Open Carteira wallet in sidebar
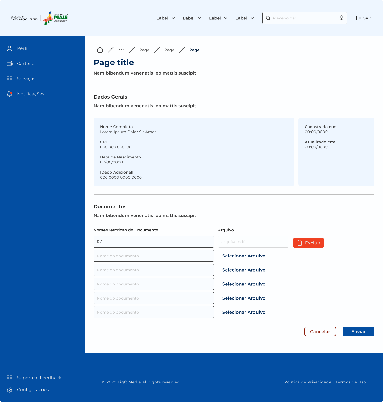The height and width of the screenshot is (402, 383). (x=26, y=63)
